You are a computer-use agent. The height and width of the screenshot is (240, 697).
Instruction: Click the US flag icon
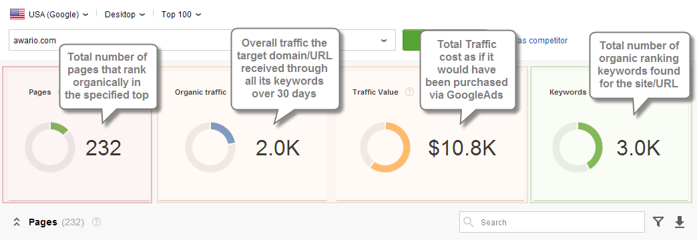pos(17,14)
